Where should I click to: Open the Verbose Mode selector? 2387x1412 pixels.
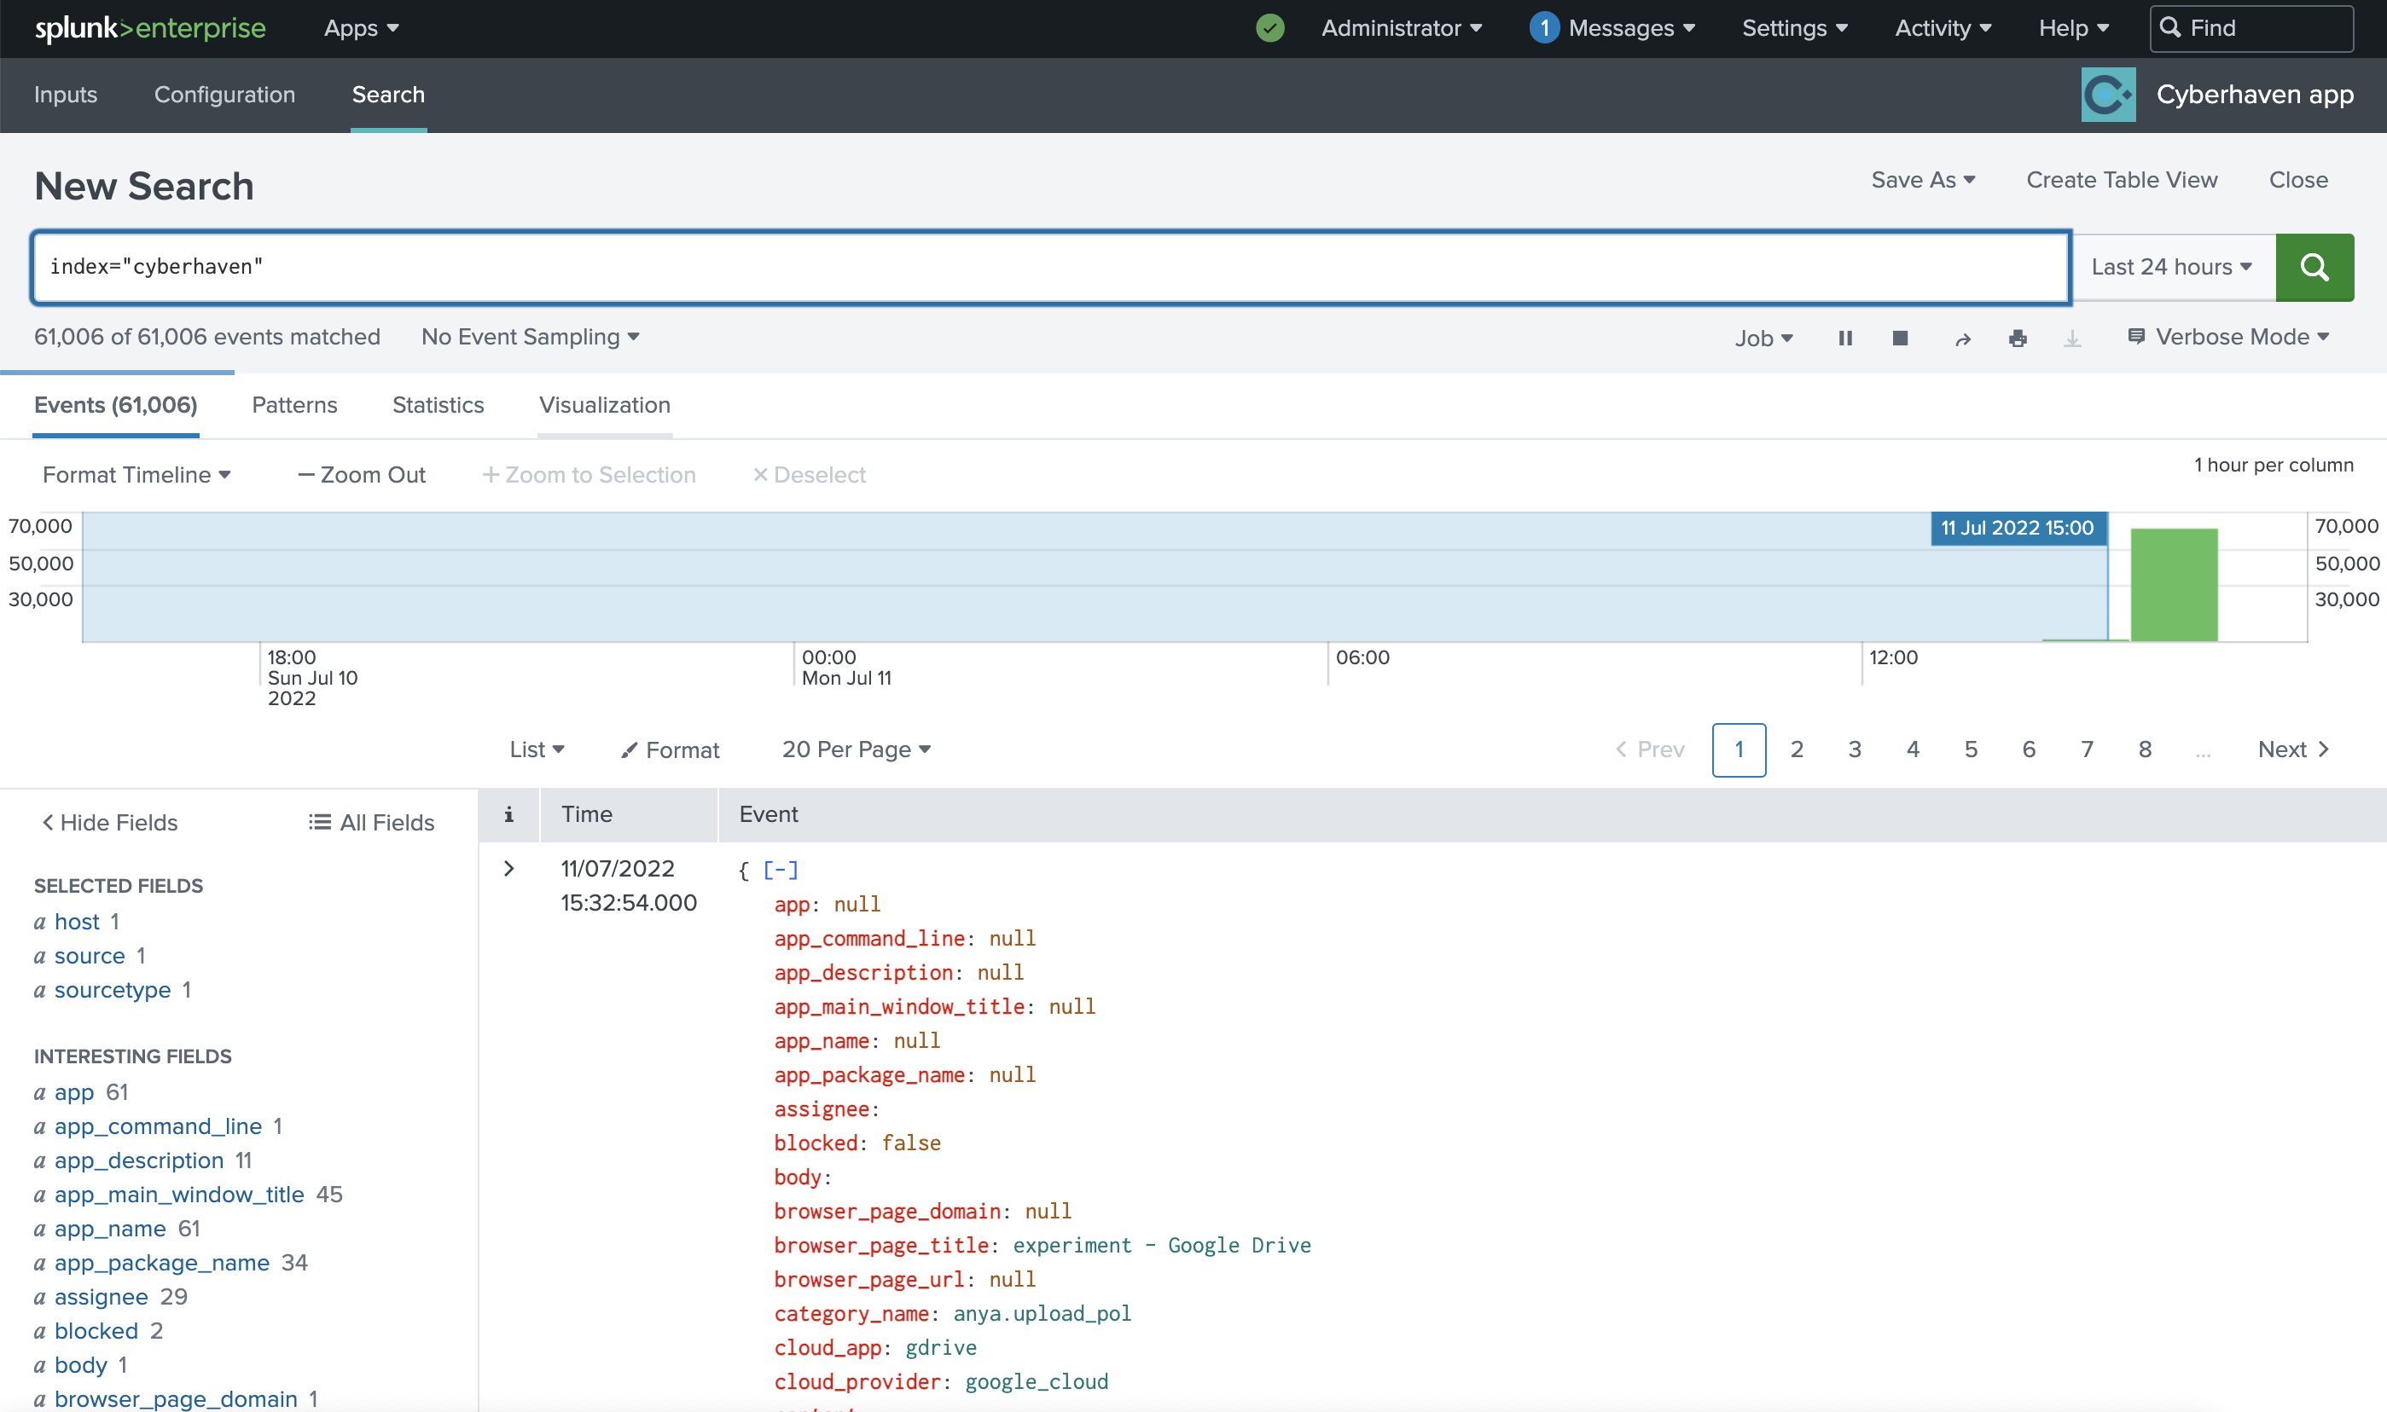[2228, 337]
